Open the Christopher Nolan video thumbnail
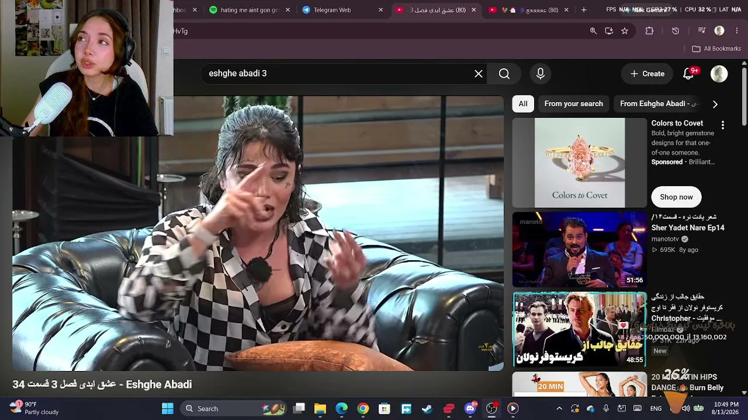748x420 pixels. point(580,329)
